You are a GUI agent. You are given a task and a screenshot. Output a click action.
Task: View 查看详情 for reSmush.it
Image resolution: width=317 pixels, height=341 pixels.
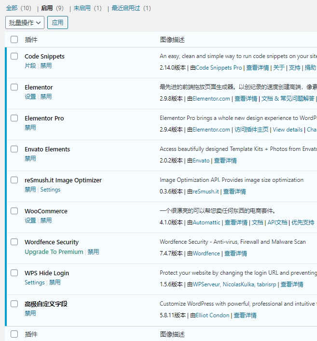234,192
